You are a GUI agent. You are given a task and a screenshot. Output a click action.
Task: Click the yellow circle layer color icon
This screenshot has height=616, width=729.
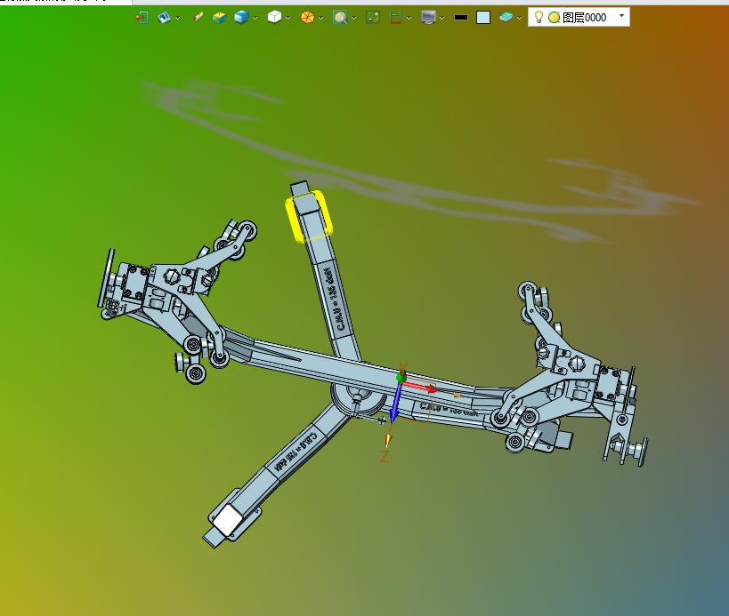coord(554,18)
